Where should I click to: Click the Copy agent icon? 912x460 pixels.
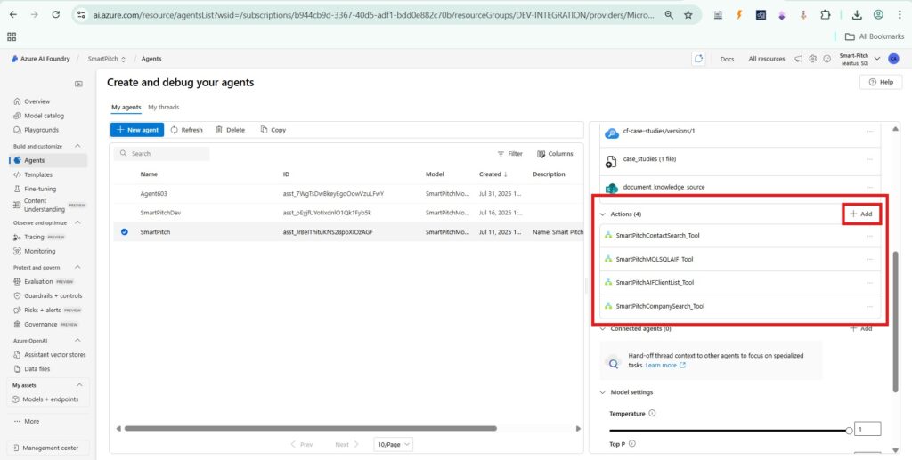(265, 130)
